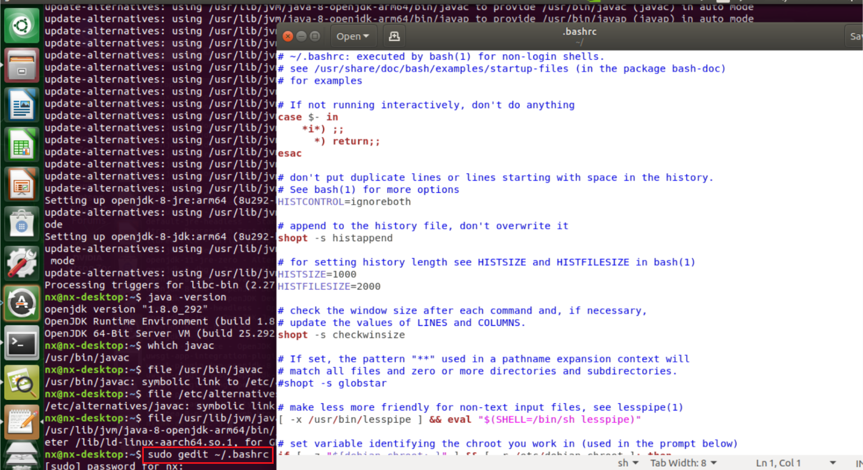Click '# If not running interactively' comment
The height and width of the screenshot is (470, 863).
point(426,105)
